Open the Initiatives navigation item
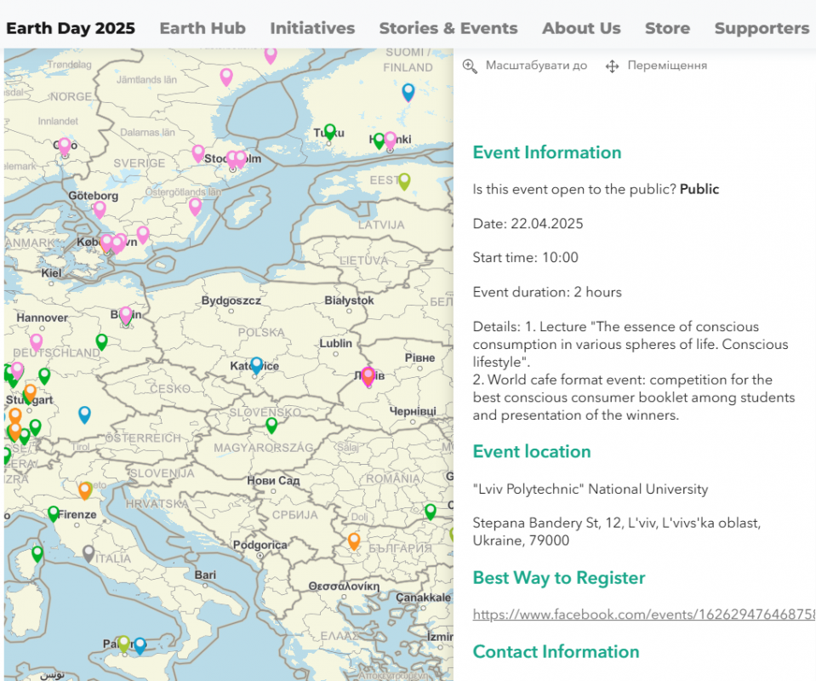 312,28
